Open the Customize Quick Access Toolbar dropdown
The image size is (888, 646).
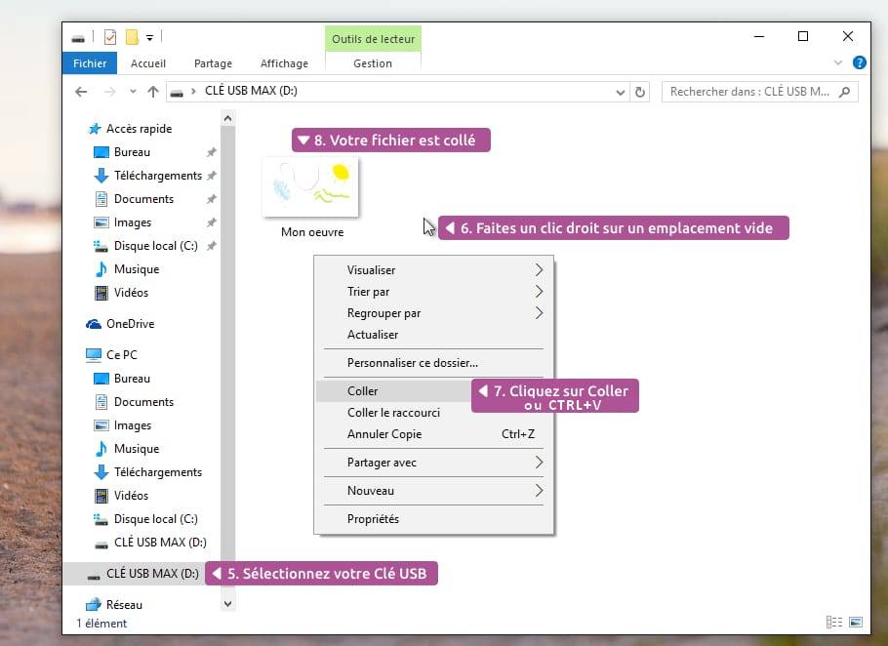149,38
